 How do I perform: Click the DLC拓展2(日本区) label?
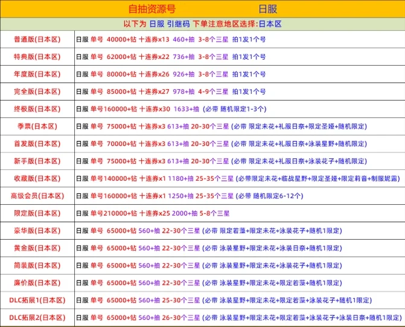(x=37, y=318)
